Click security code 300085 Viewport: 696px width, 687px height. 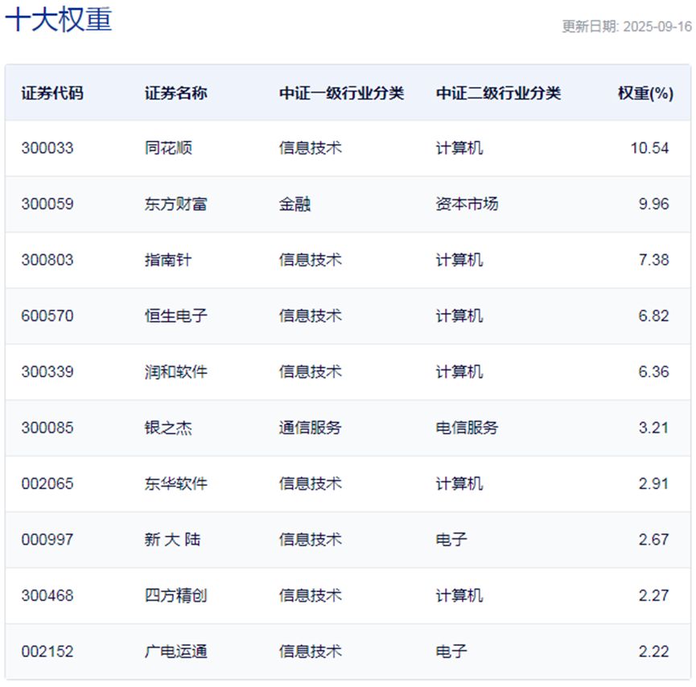[47, 427]
